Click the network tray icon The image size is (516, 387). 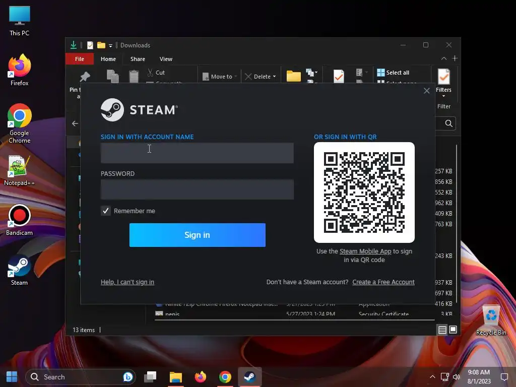[x=445, y=377]
